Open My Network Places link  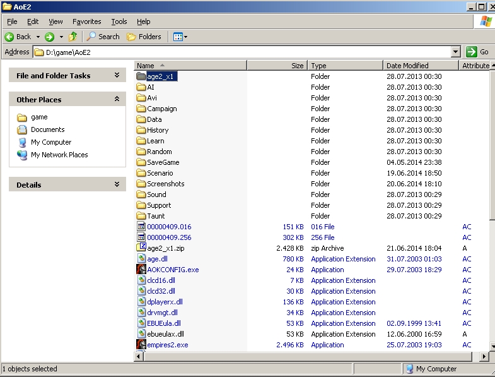pos(52,155)
